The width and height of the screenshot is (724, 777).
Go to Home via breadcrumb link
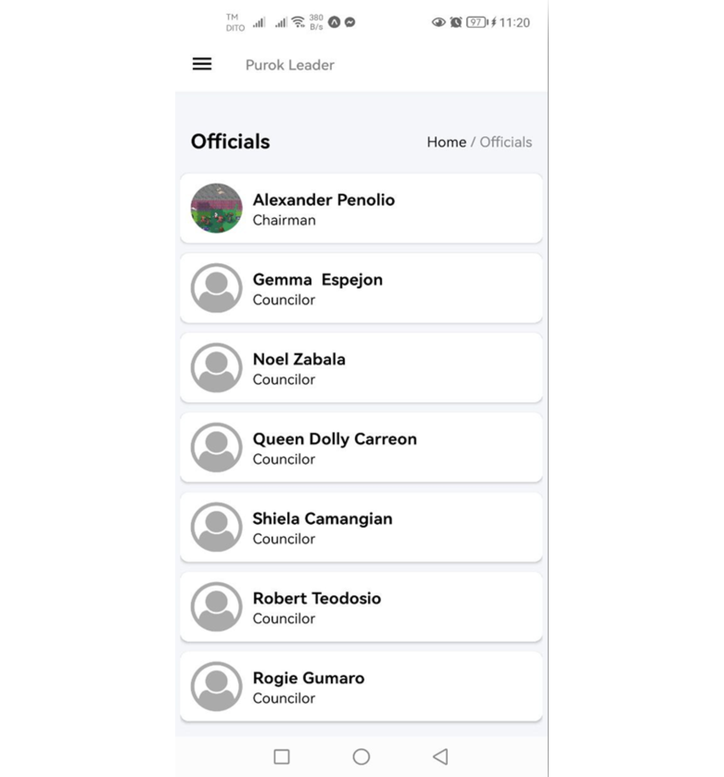click(446, 142)
